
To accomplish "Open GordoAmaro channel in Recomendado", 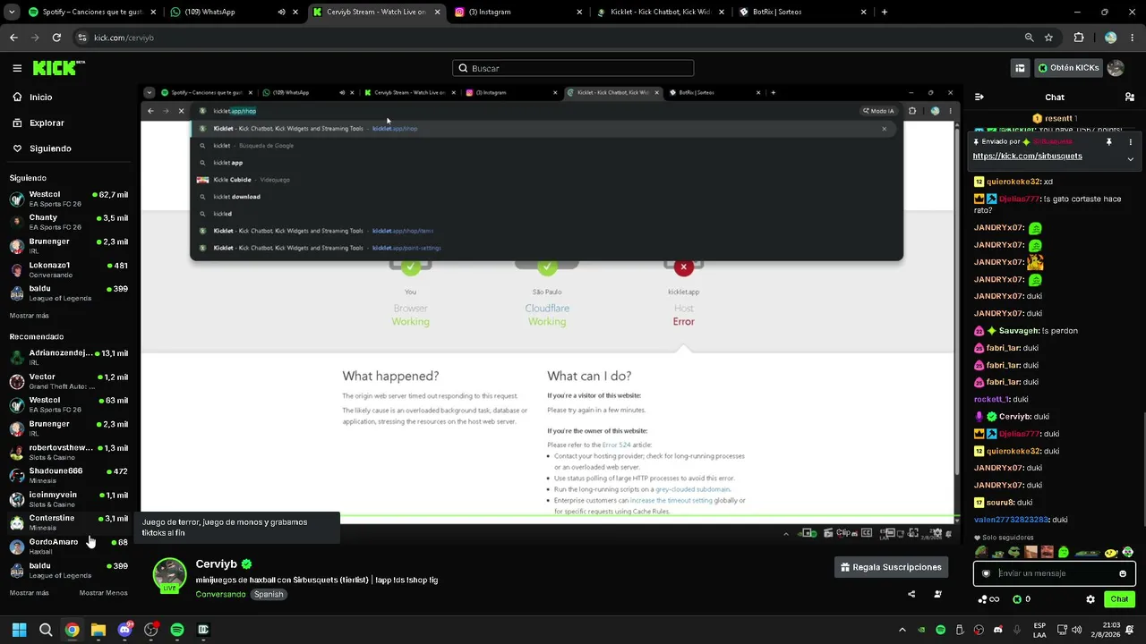I will (68, 546).
